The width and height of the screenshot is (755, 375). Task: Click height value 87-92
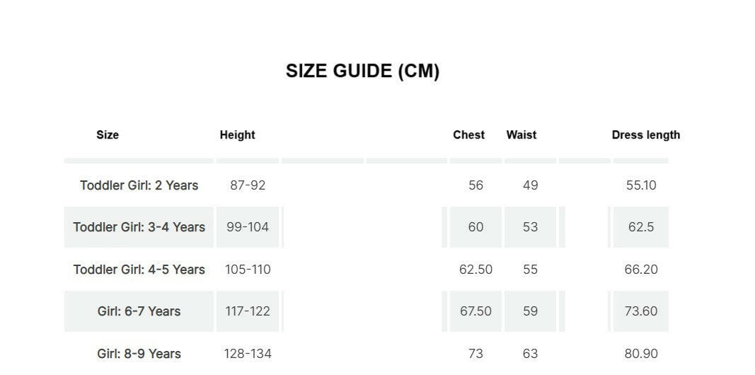click(x=248, y=185)
